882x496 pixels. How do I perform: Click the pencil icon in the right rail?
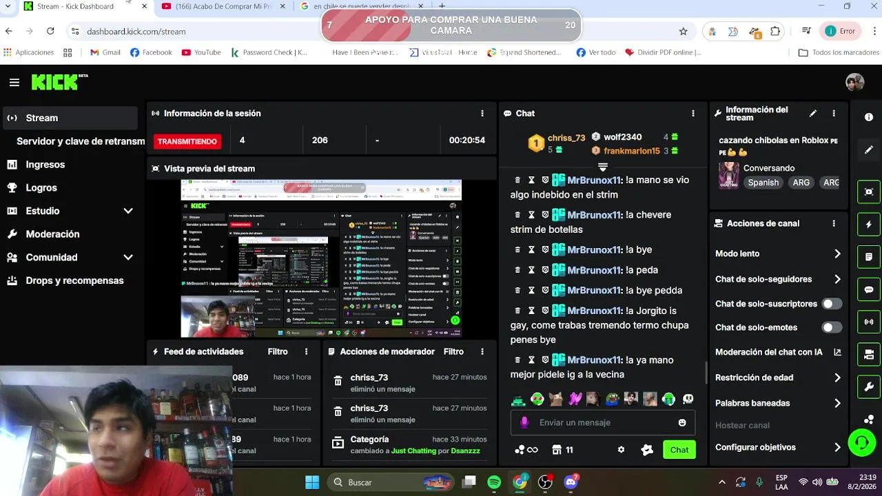point(869,149)
